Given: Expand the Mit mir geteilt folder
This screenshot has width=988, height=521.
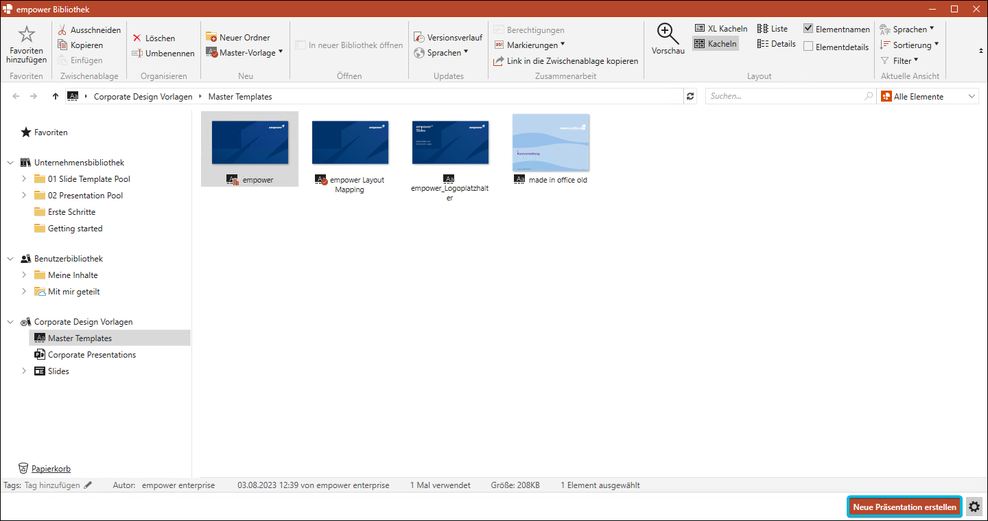Looking at the screenshot, I should click(x=24, y=292).
